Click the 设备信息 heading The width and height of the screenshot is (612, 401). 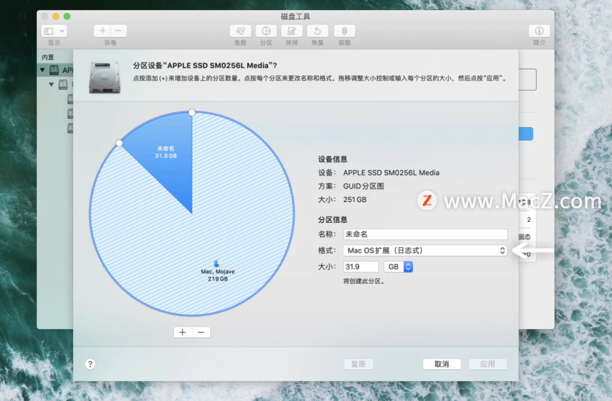pyautogui.click(x=333, y=159)
